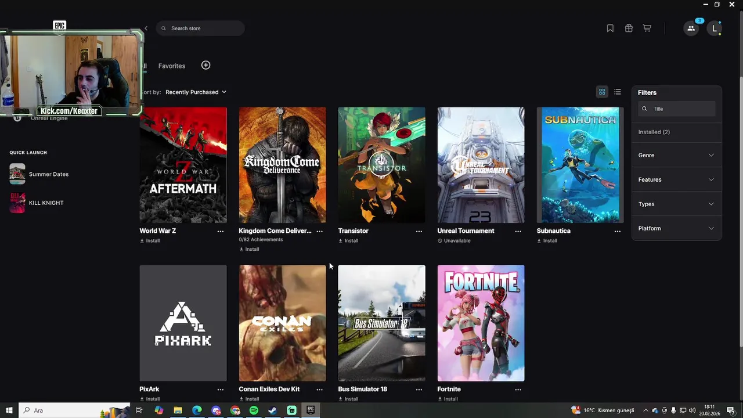Open options menu for Kingdom Come Deliverance
Screen dimensions: 743x418
[319, 231]
